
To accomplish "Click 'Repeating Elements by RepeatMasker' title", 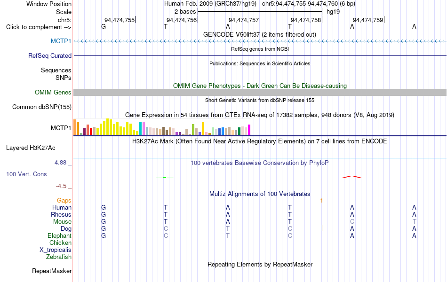I will pos(260,264).
